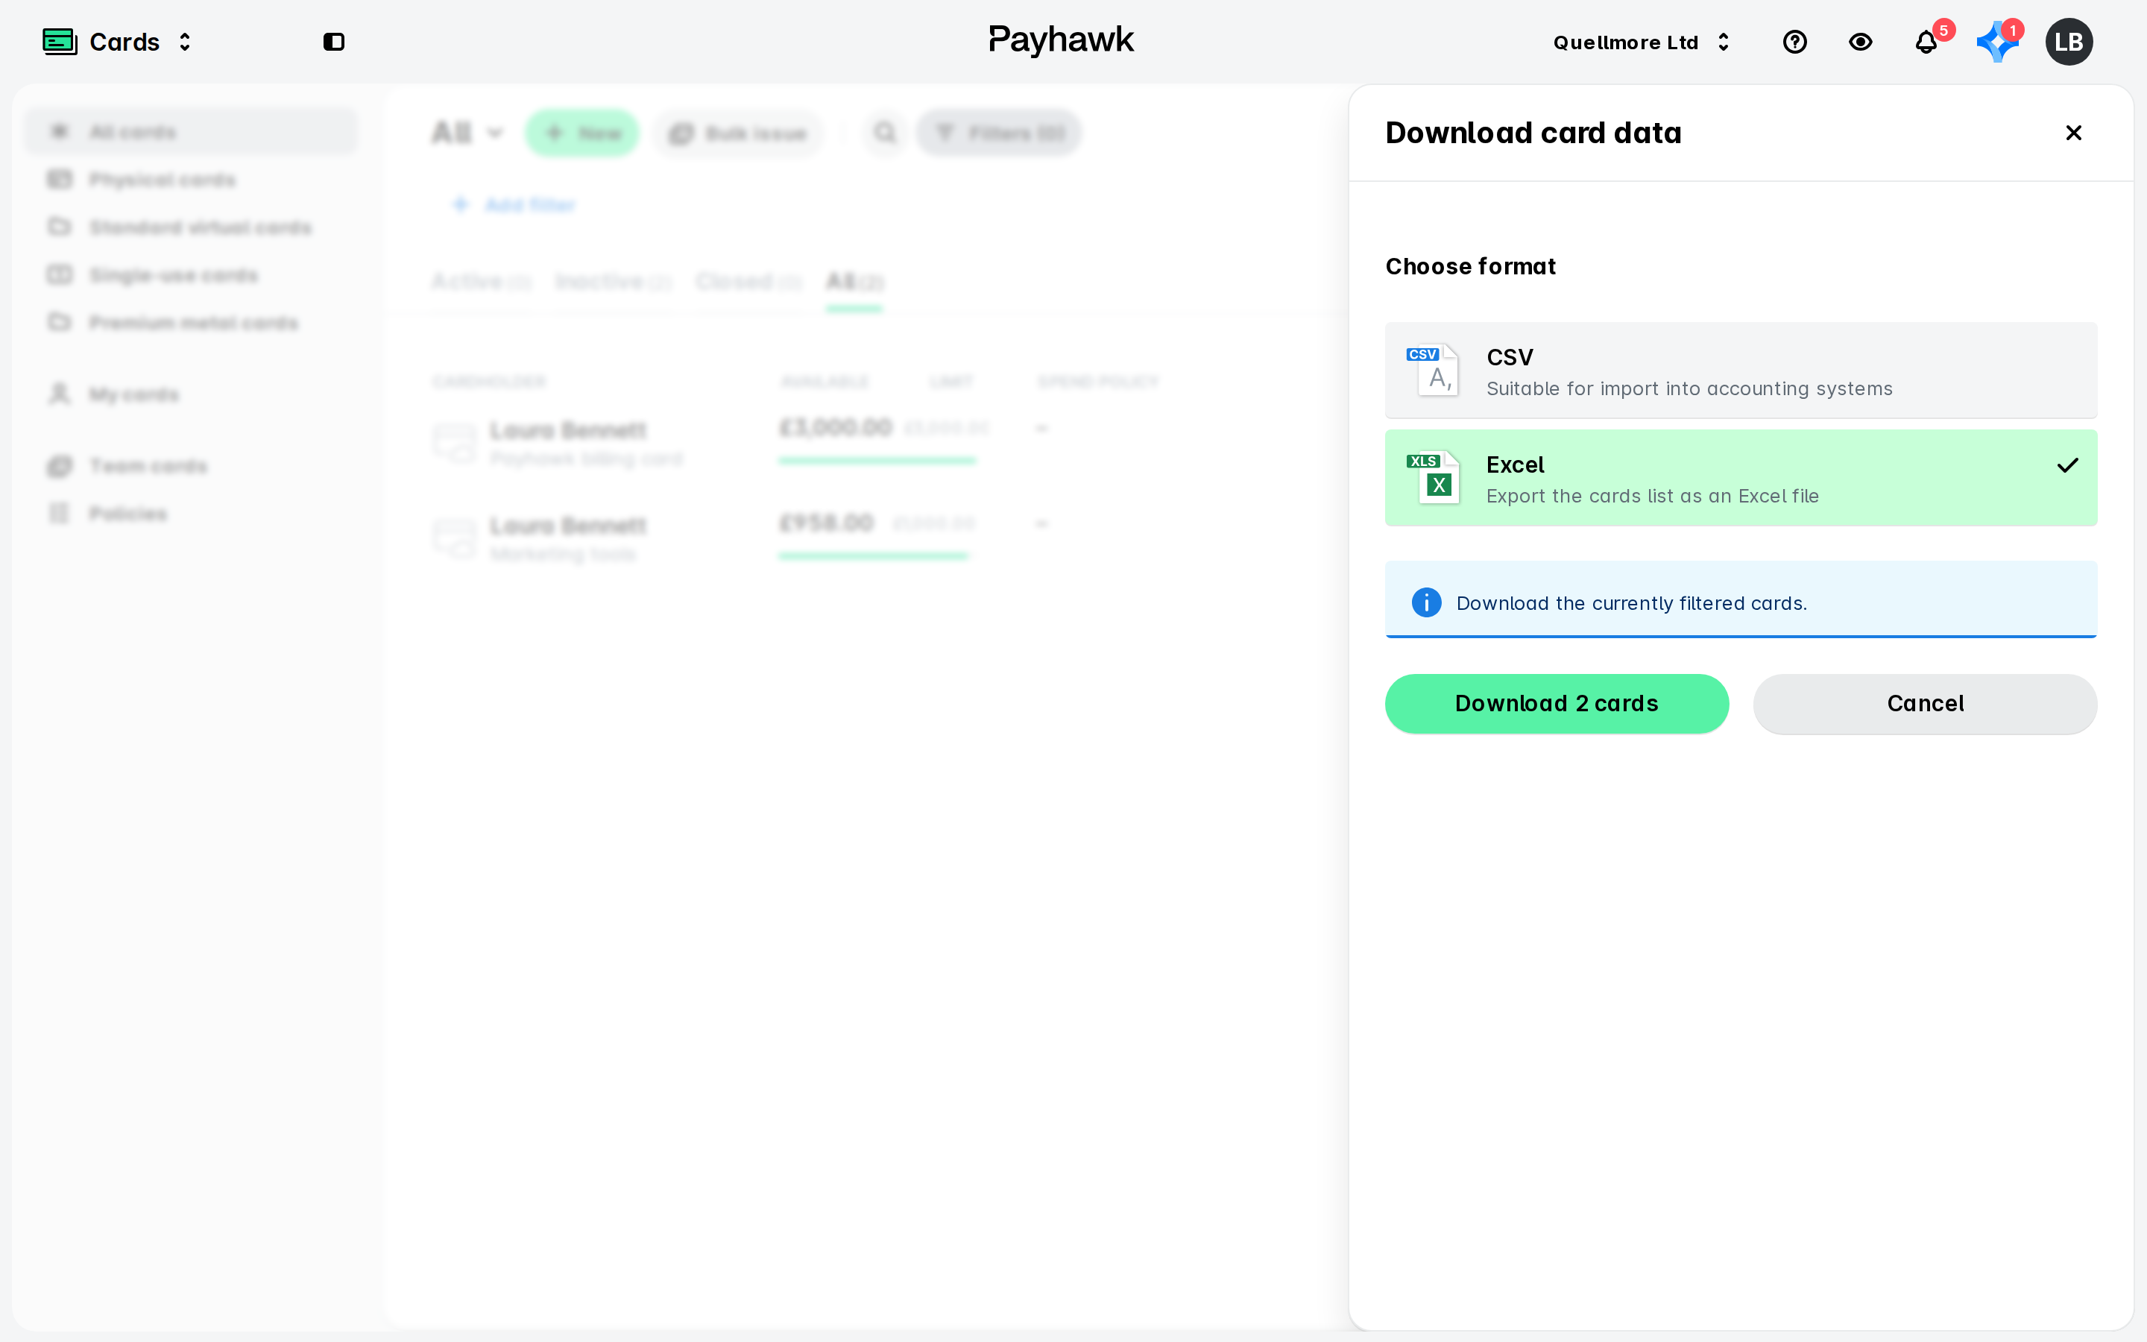Click the blue info icon
Image resolution: width=2147 pixels, height=1342 pixels.
point(1427,602)
